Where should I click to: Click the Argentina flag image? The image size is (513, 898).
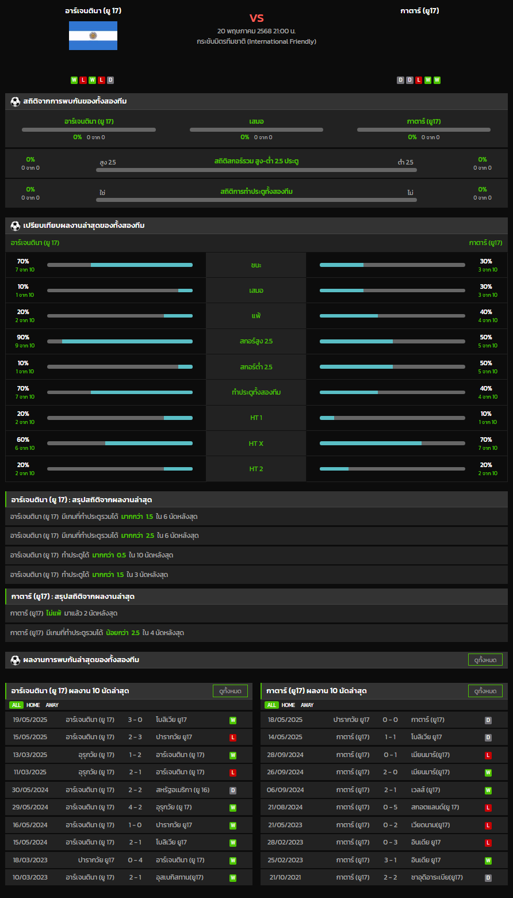pos(93,36)
